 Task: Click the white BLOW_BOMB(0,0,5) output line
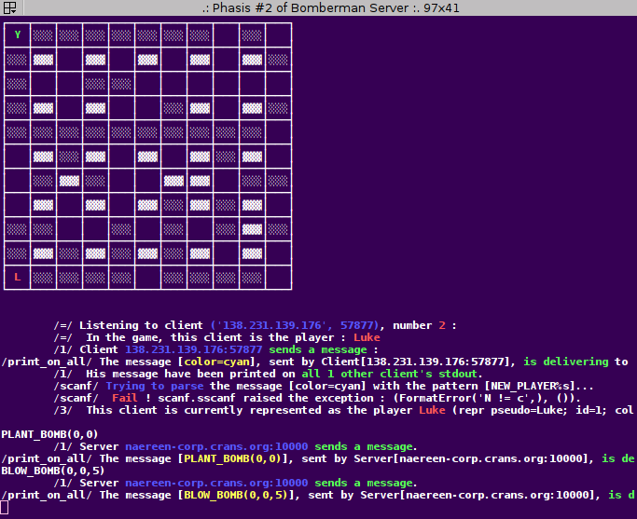point(53,471)
